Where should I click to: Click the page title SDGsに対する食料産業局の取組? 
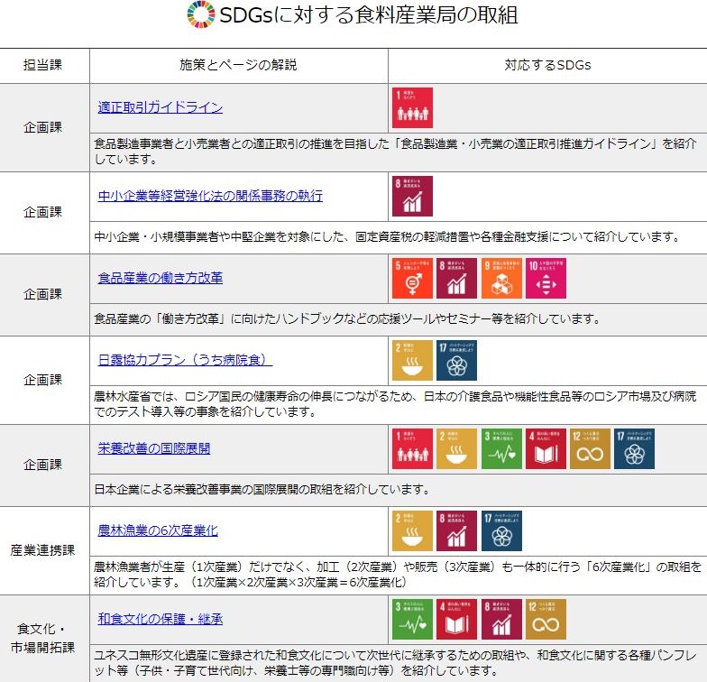[x=368, y=14]
